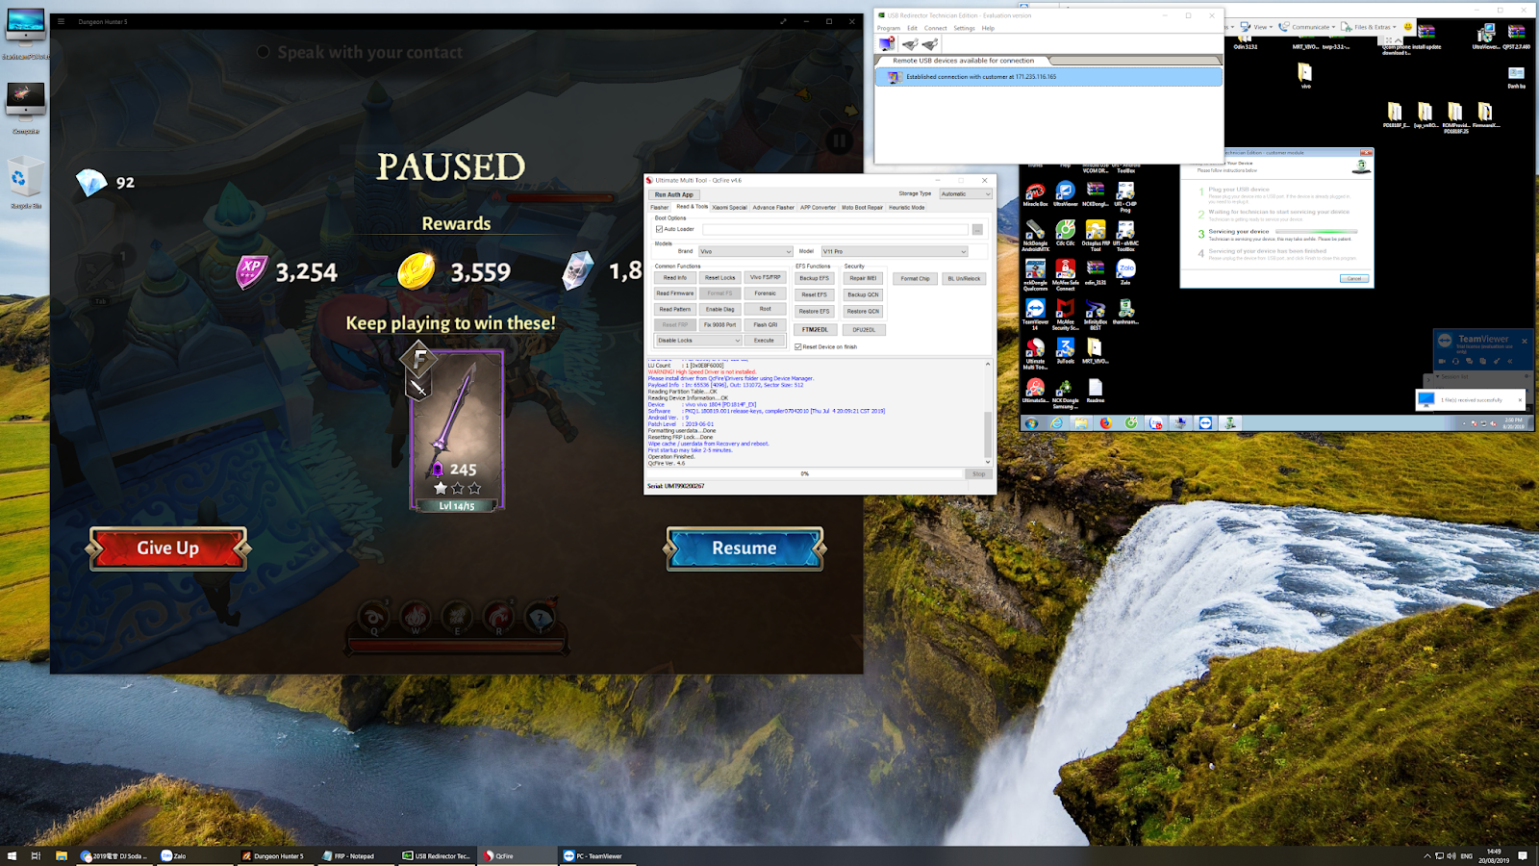Open the Connect menu in USB Redirector
The width and height of the screenshot is (1539, 866).
[x=935, y=28]
